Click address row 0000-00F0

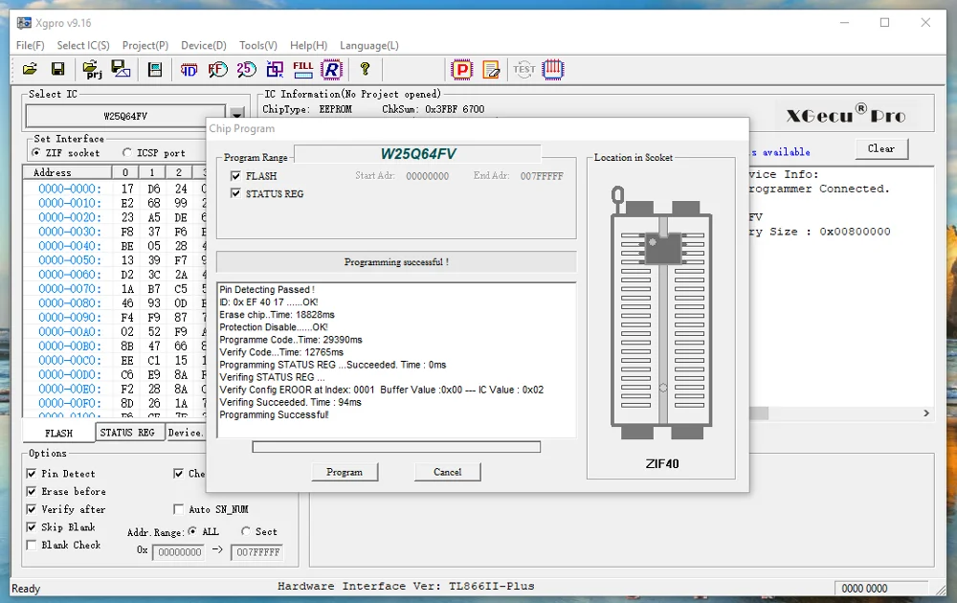click(70, 403)
